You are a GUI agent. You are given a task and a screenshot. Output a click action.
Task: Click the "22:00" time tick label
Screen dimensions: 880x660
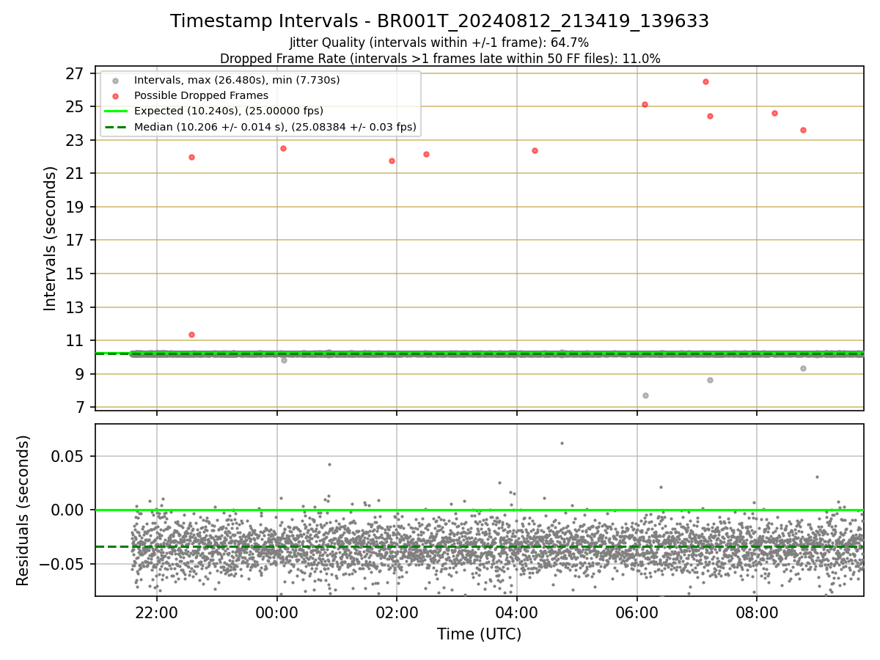tap(156, 612)
